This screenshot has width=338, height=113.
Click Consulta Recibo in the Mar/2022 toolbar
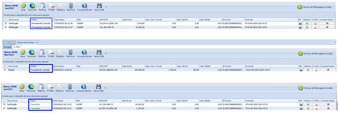coord(84,54)
